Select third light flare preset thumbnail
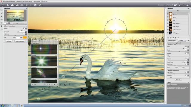This screenshot has height=107, width=191. pos(44,73)
